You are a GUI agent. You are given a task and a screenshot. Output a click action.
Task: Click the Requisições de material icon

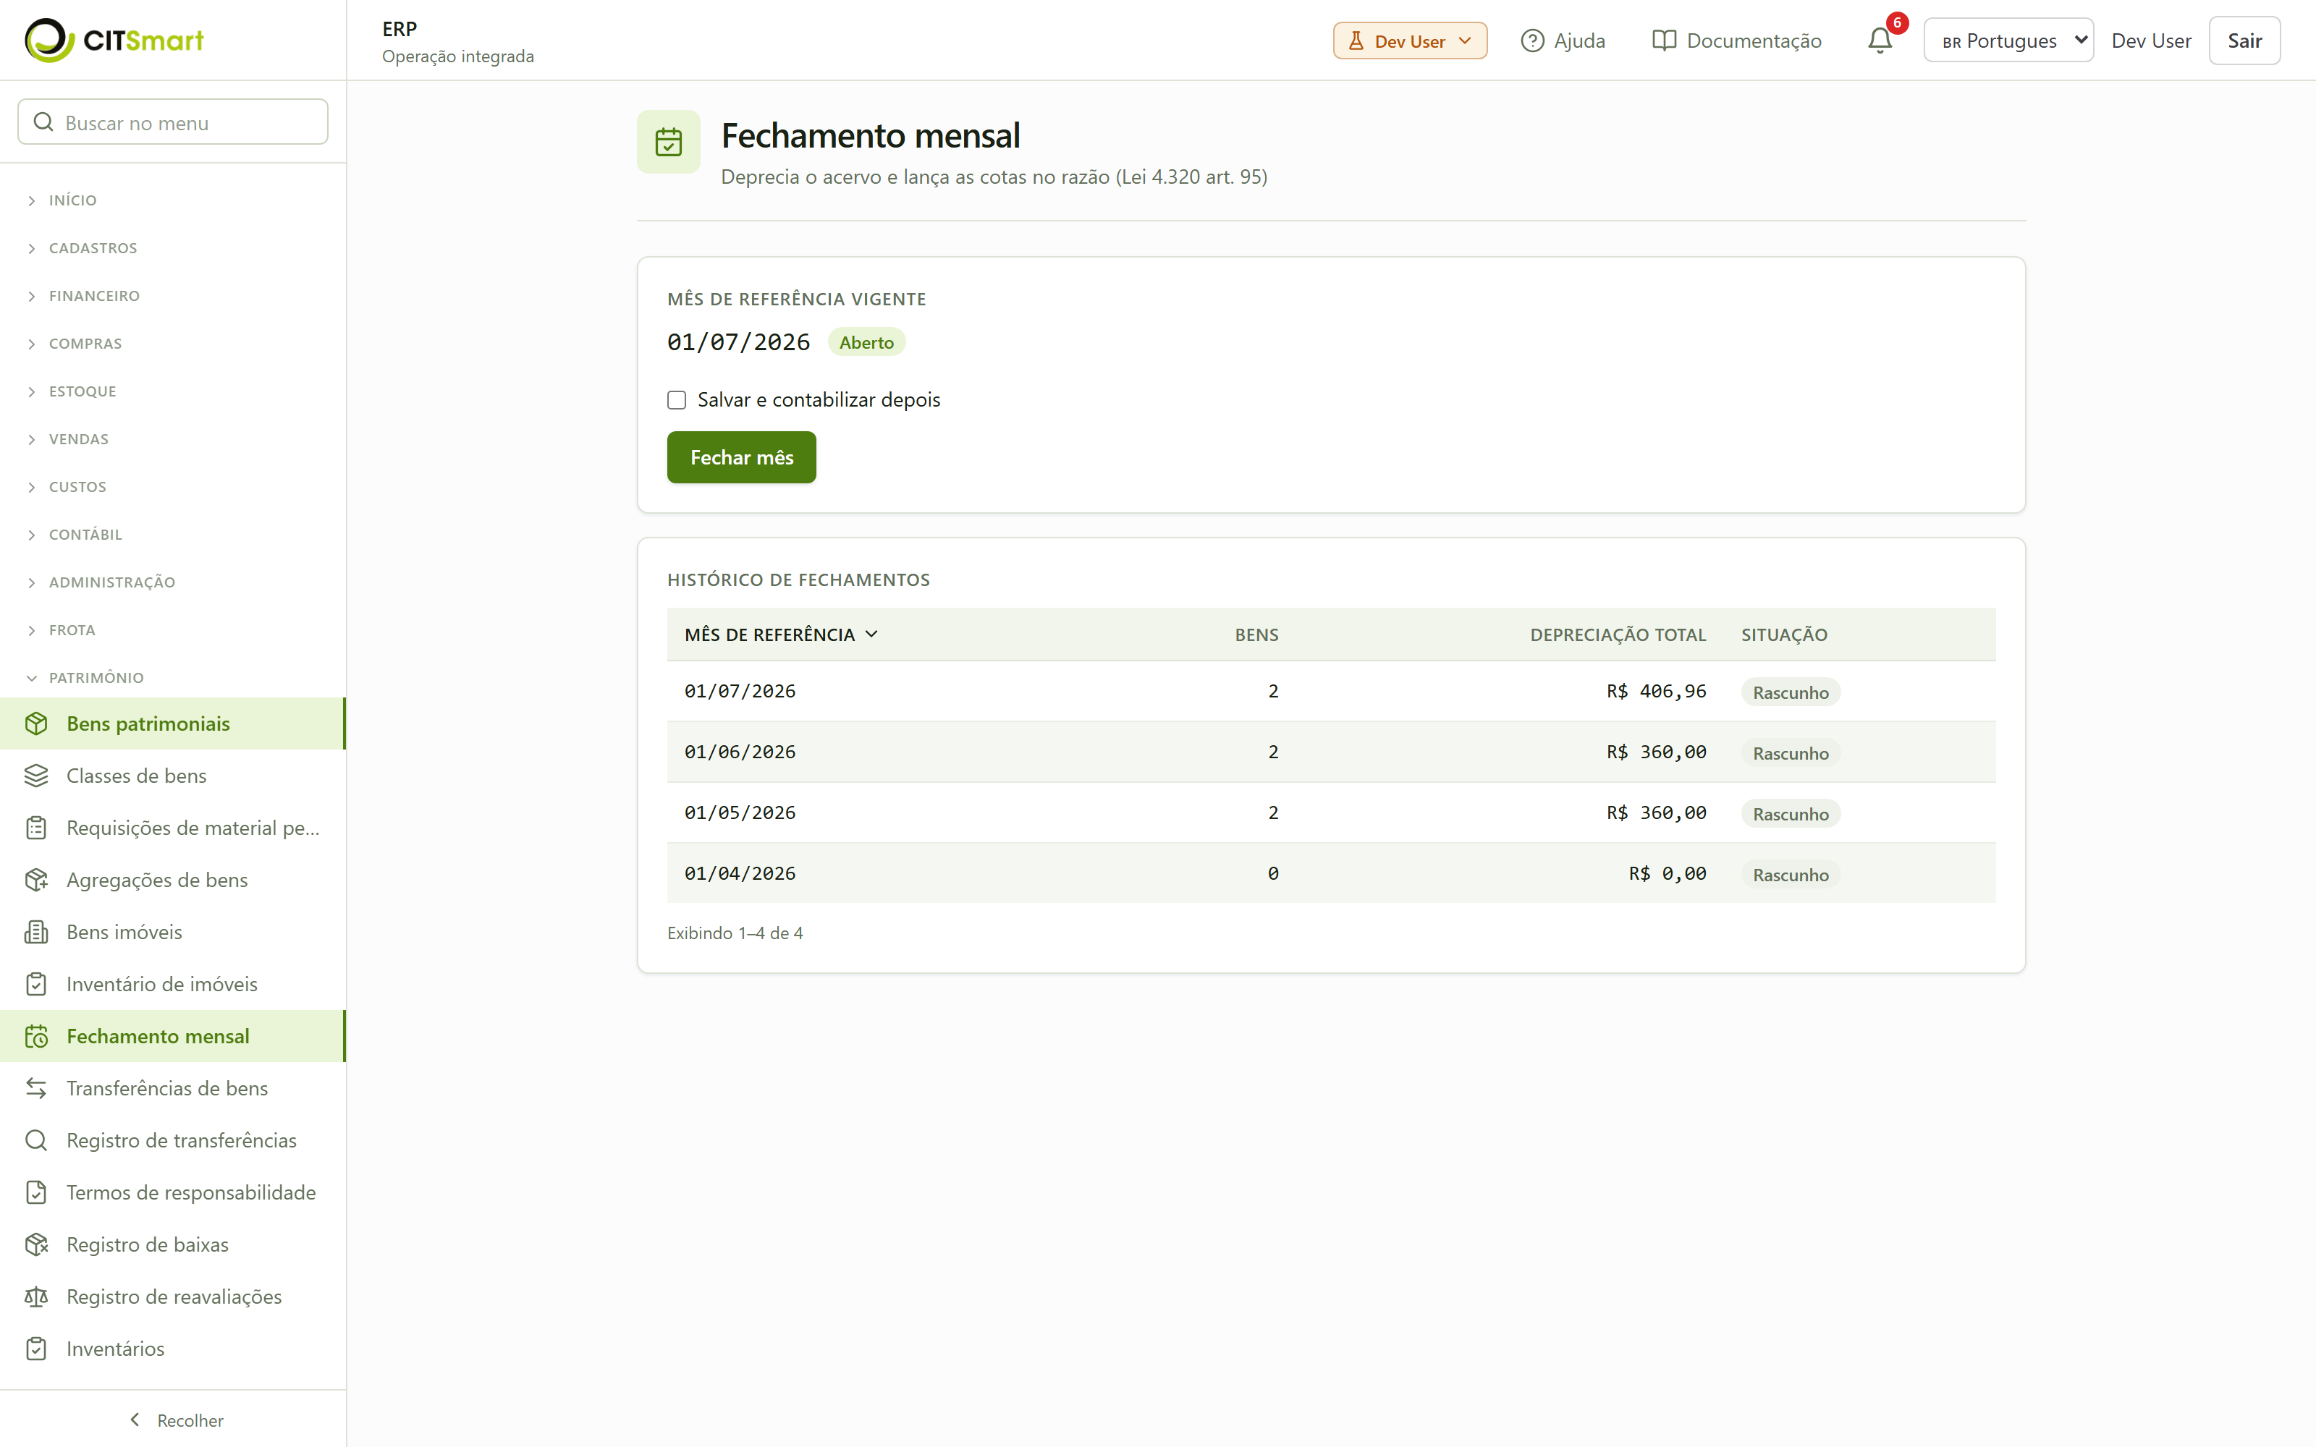pos(36,828)
